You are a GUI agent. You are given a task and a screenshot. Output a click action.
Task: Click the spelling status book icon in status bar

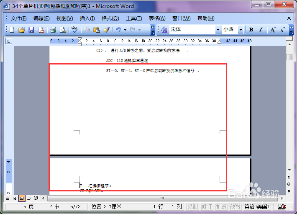(282, 206)
